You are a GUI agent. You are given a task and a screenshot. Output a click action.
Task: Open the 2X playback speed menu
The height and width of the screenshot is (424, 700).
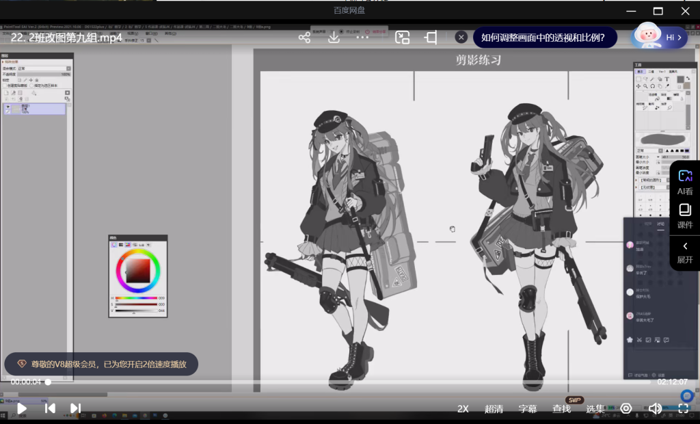pyautogui.click(x=463, y=409)
